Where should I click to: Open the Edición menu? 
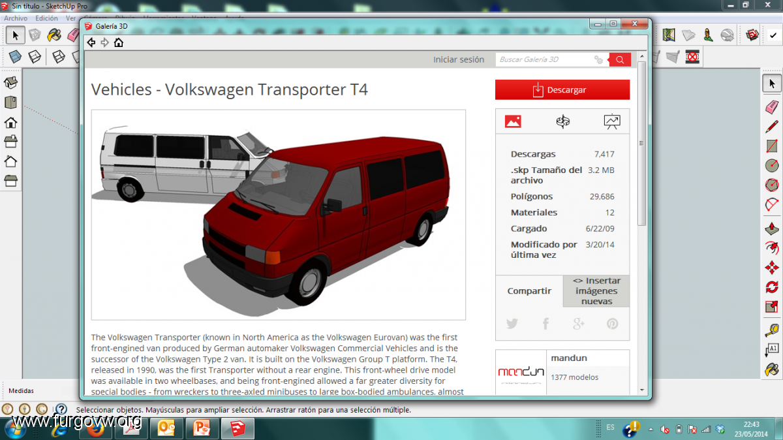point(46,18)
